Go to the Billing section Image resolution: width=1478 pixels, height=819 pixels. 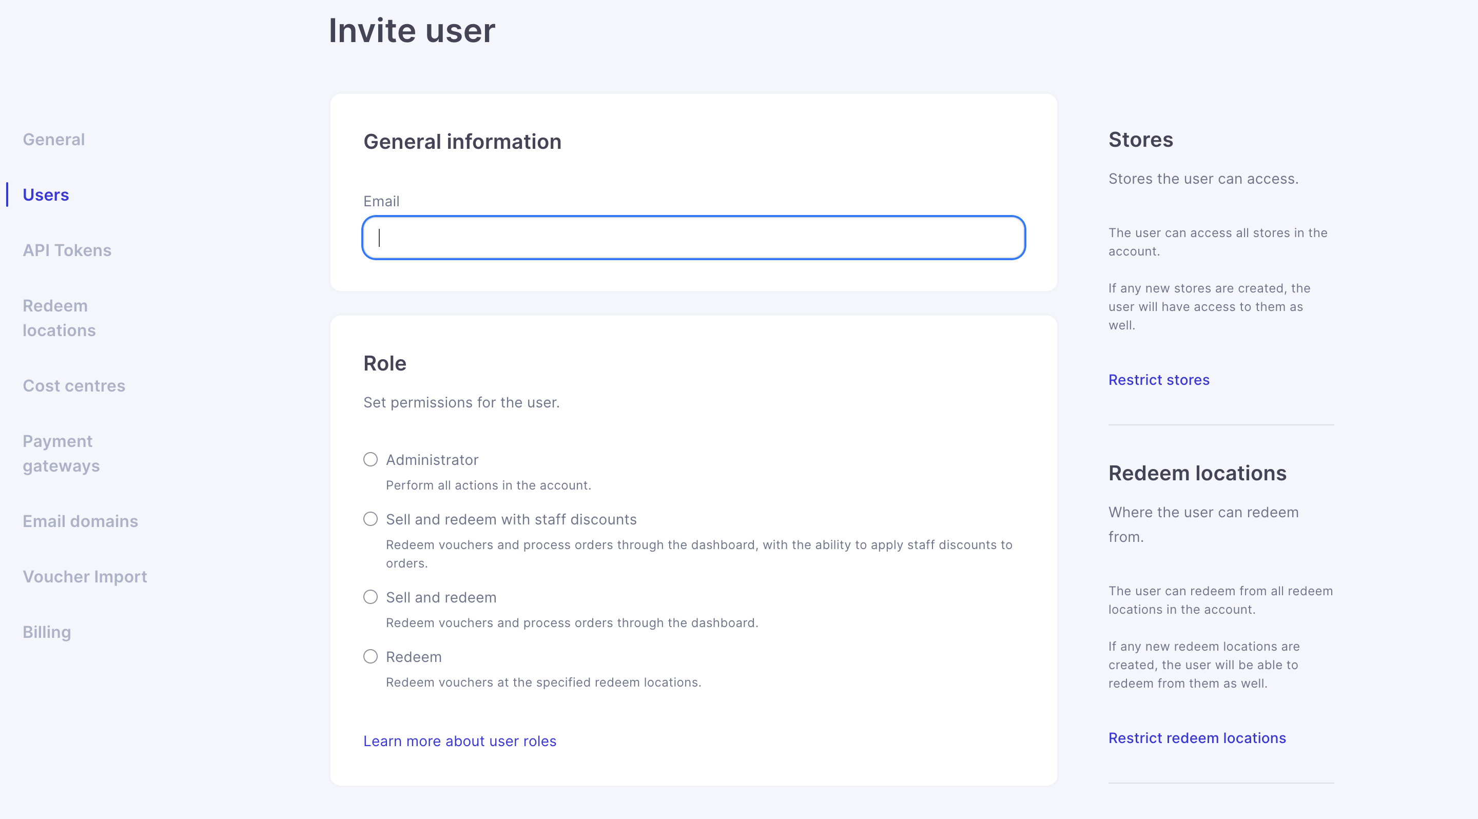47,632
